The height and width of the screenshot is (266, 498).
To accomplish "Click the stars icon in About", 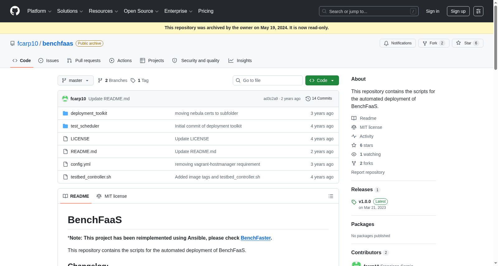I will coord(354,145).
